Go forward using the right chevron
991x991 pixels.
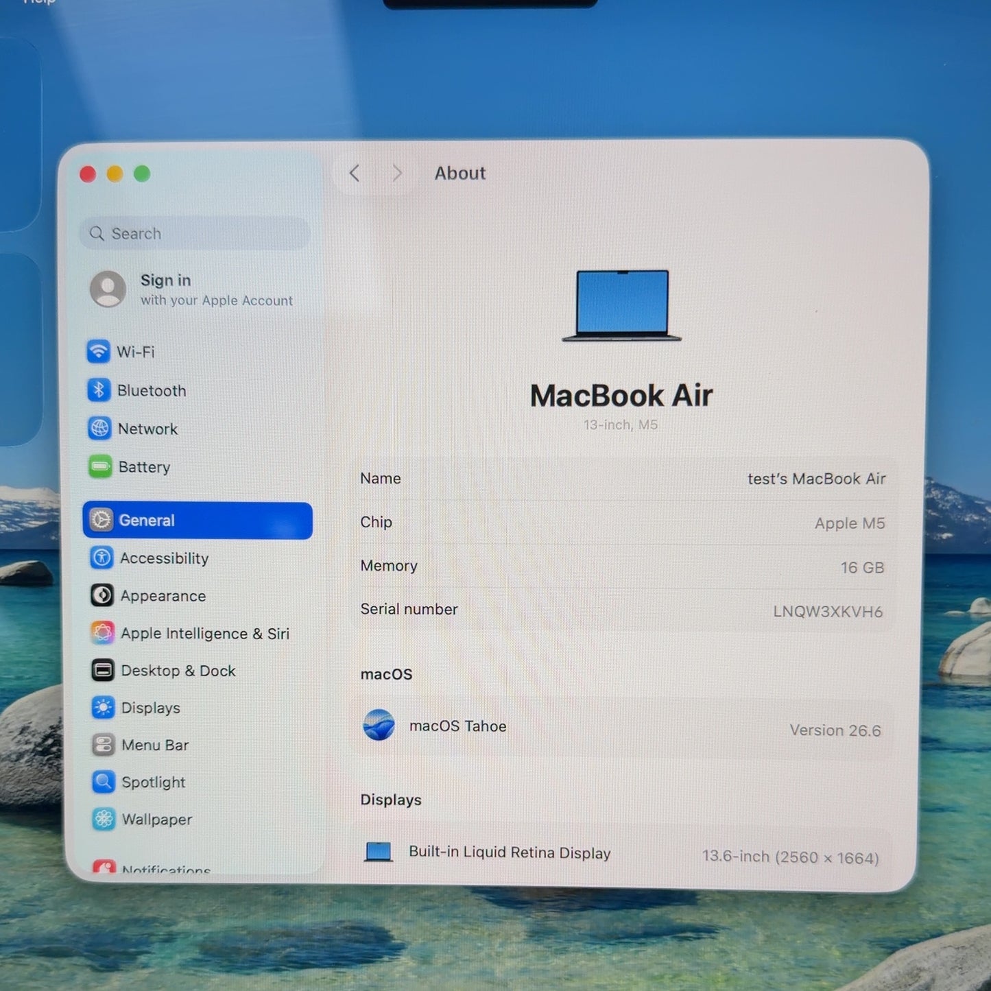(397, 173)
